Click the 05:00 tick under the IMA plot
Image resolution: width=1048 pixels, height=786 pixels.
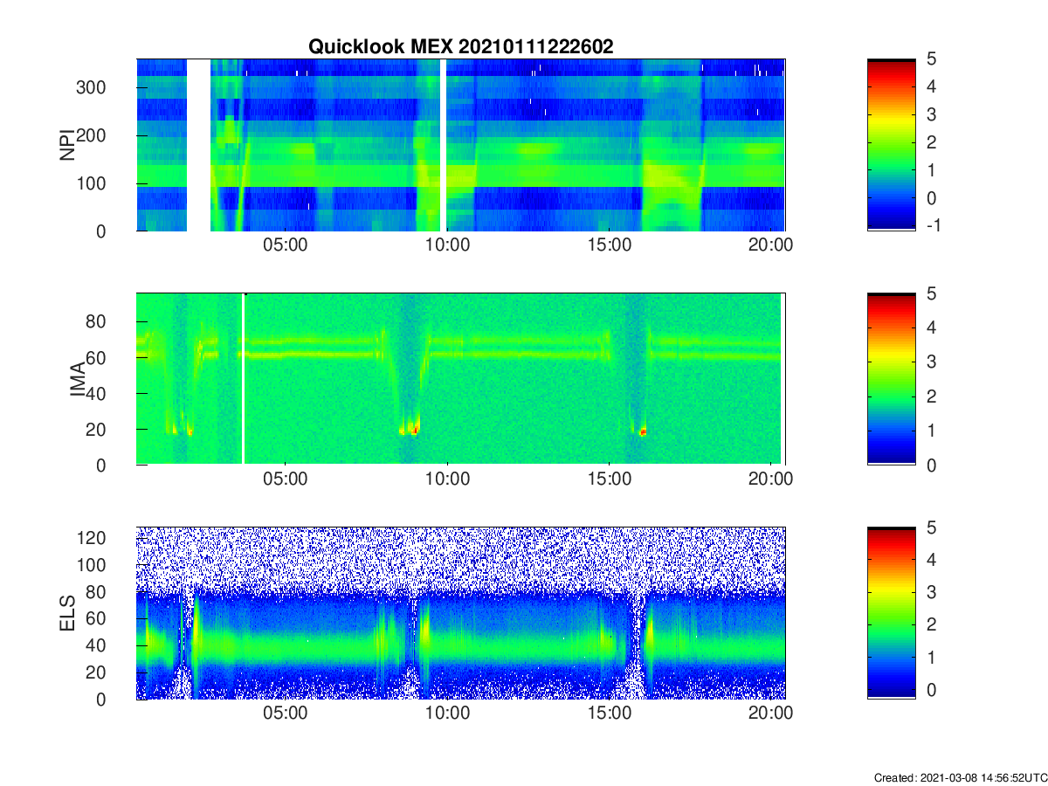pyautogui.click(x=286, y=480)
